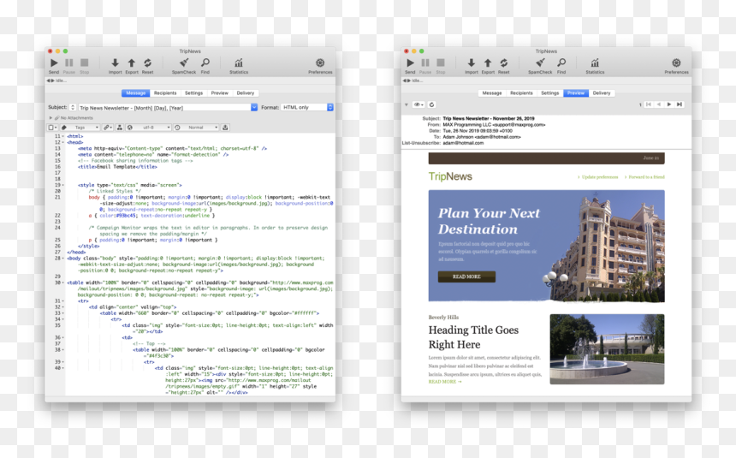
Task: Click the Update preferences link in newsletter
Action: point(597,177)
